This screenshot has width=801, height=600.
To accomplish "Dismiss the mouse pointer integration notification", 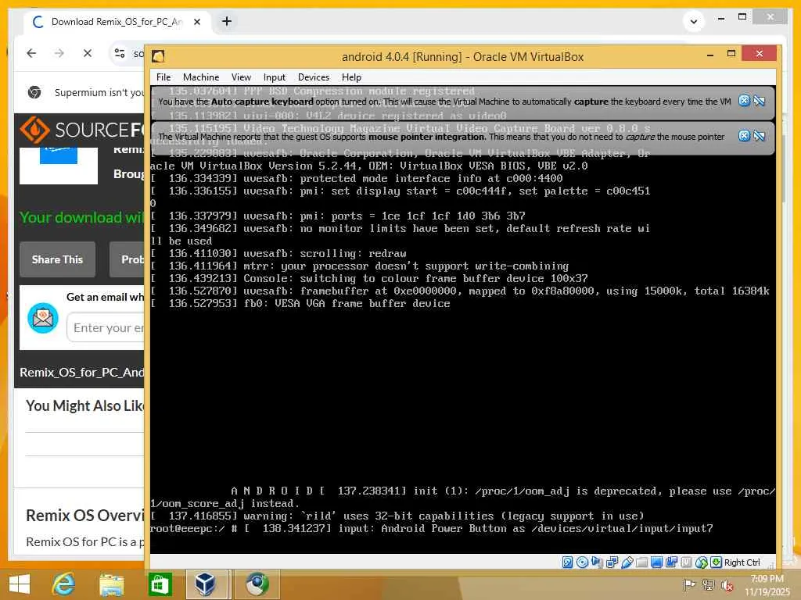I will pyautogui.click(x=745, y=136).
